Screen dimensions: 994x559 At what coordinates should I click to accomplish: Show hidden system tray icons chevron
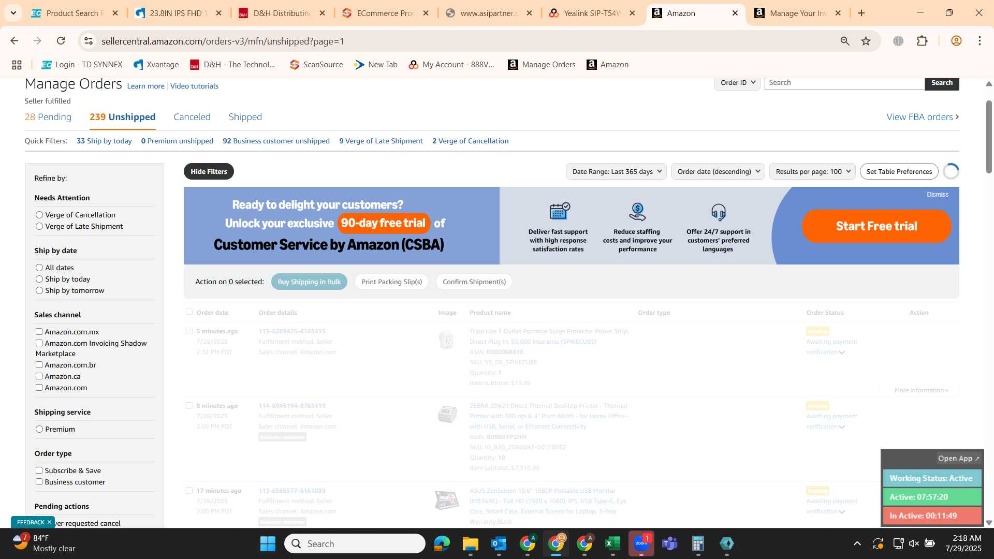(x=857, y=543)
